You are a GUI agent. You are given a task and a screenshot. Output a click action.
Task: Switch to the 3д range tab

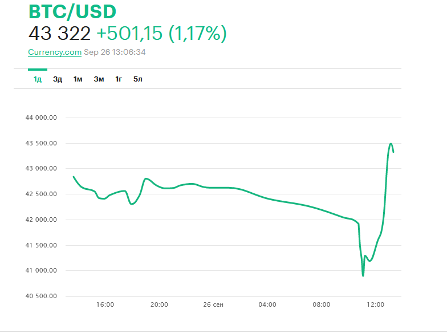coord(58,79)
